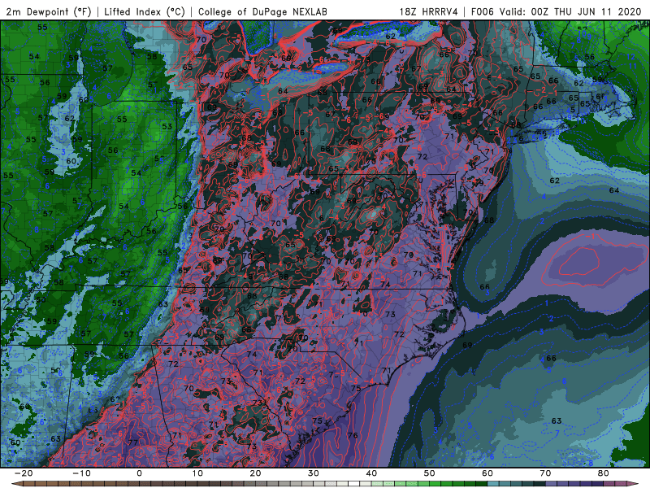Click the 80 label on the color scale

pyautogui.click(x=604, y=473)
